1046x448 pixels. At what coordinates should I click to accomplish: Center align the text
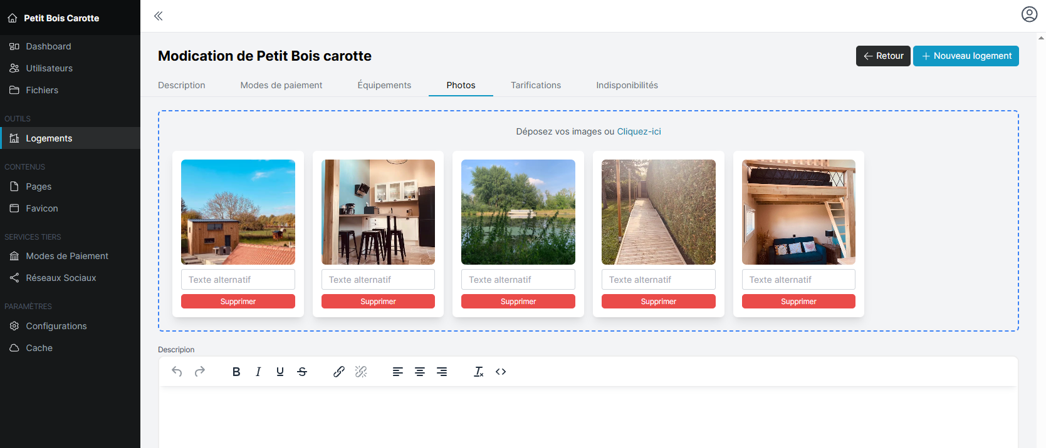coord(420,372)
